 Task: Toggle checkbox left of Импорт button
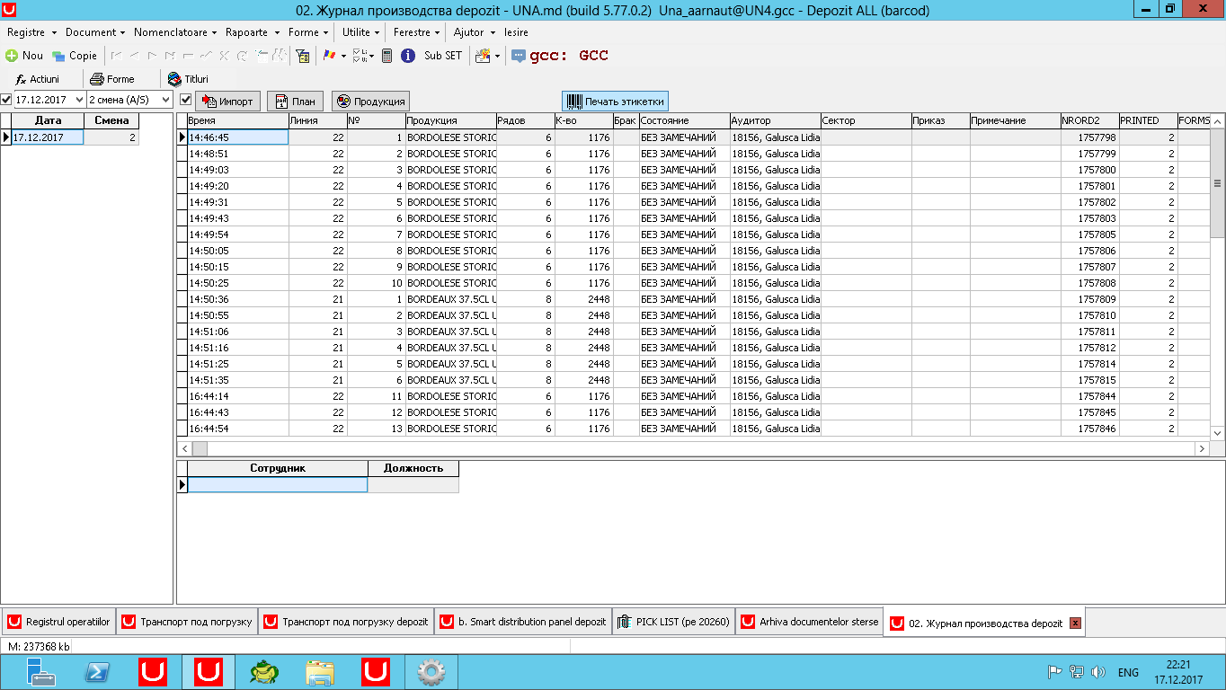(x=186, y=100)
